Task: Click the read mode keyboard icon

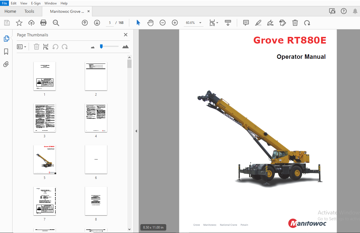Action: 228,23
